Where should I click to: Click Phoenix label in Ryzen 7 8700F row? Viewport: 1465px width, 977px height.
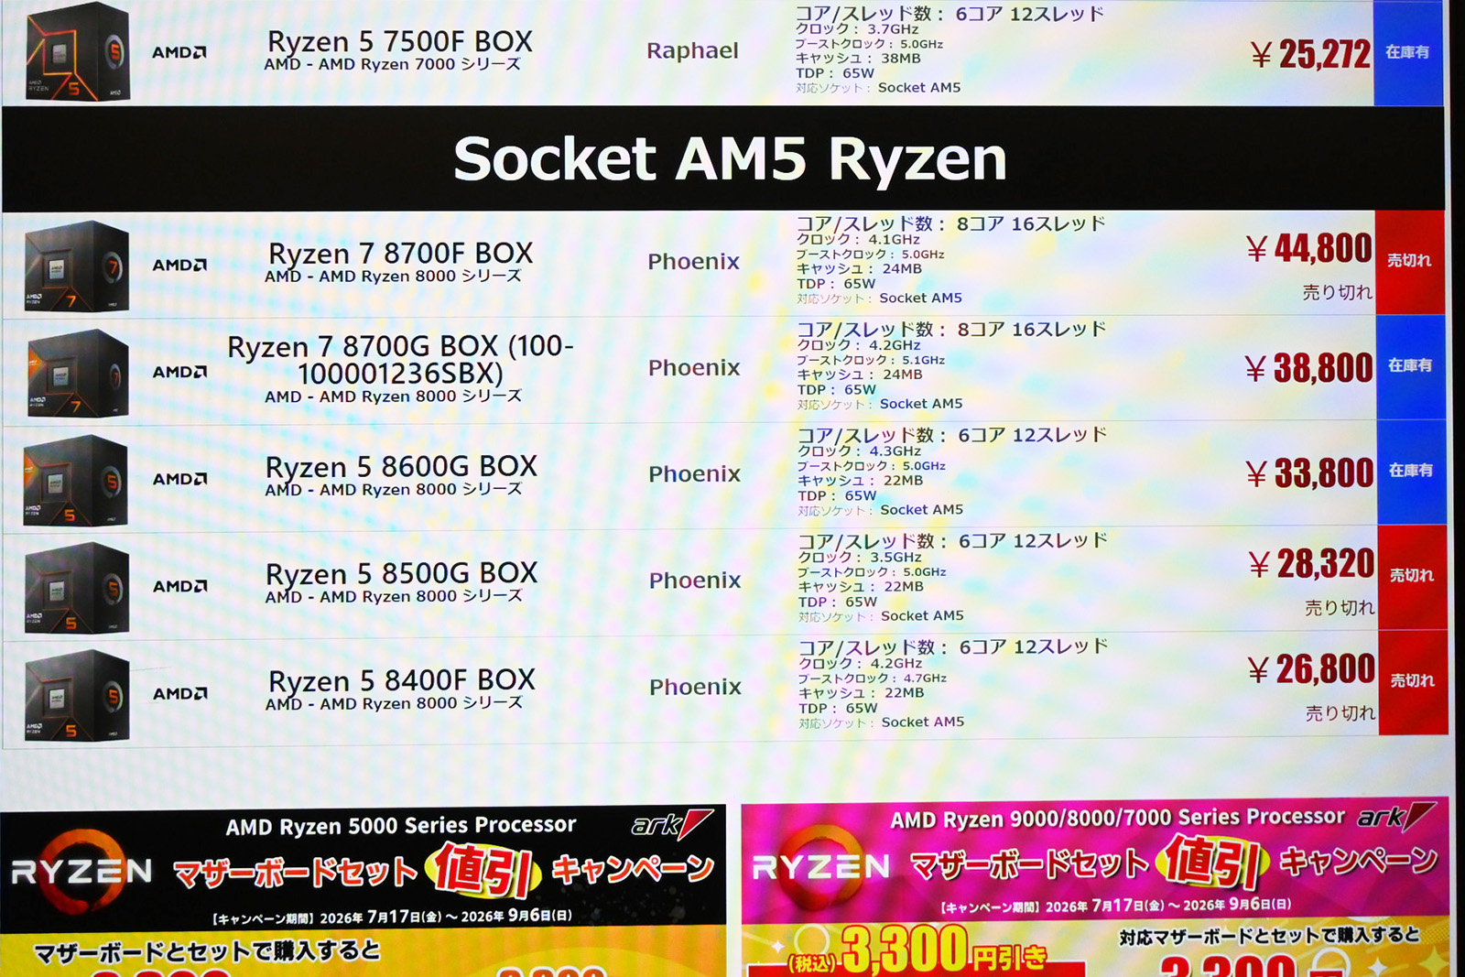694,262
